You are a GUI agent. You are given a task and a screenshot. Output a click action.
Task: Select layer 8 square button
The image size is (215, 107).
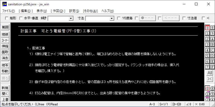212,28
